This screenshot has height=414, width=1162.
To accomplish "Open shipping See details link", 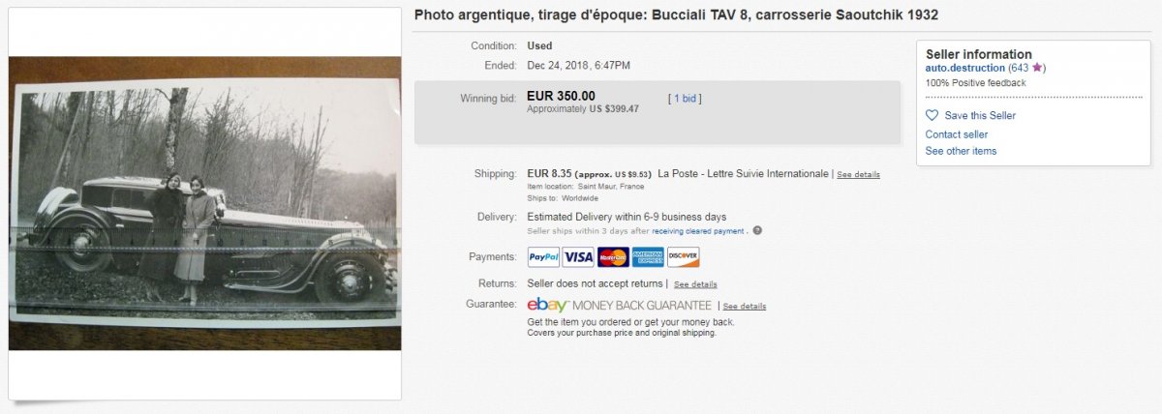I will click(858, 175).
